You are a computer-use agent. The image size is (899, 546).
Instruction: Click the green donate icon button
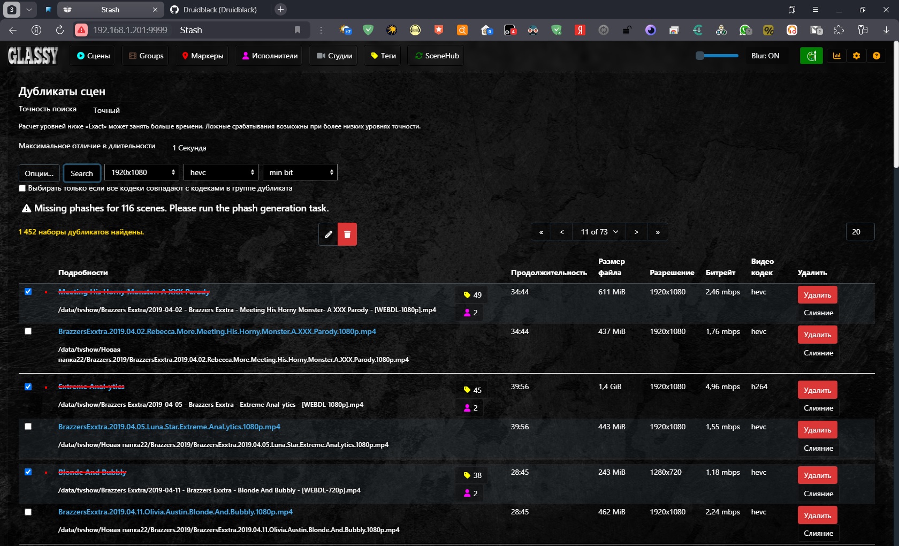coord(811,56)
